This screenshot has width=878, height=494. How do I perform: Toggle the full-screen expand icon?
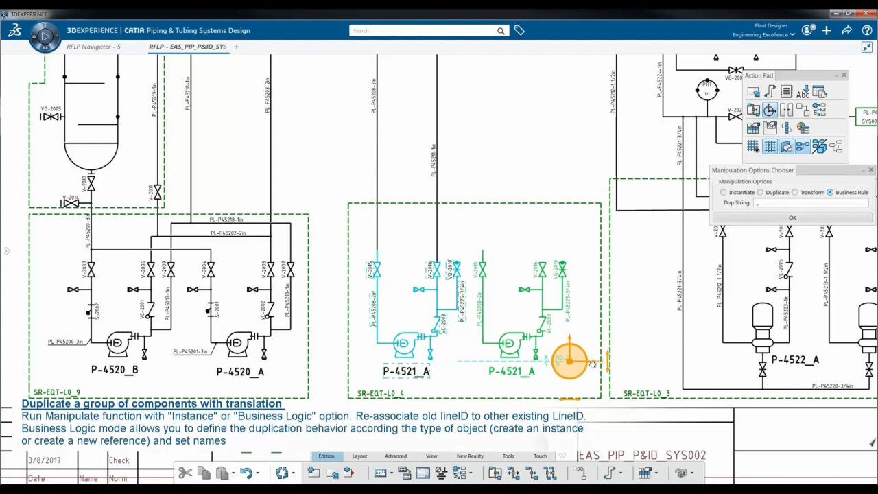[x=866, y=47]
